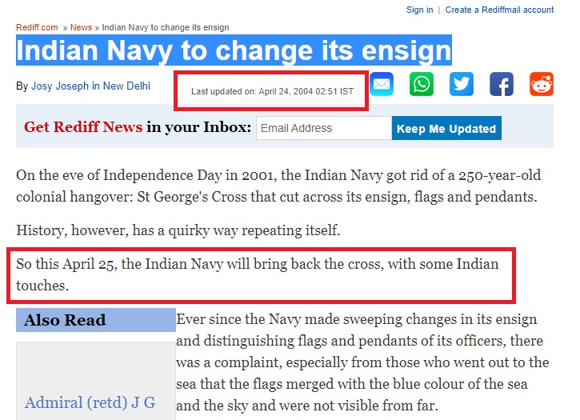Screen dimensions: 580x420
Task: Open the Sign in link
Action: click(419, 10)
